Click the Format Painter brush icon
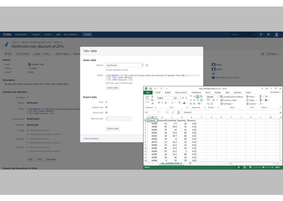The image size is (283, 201). point(152,103)
